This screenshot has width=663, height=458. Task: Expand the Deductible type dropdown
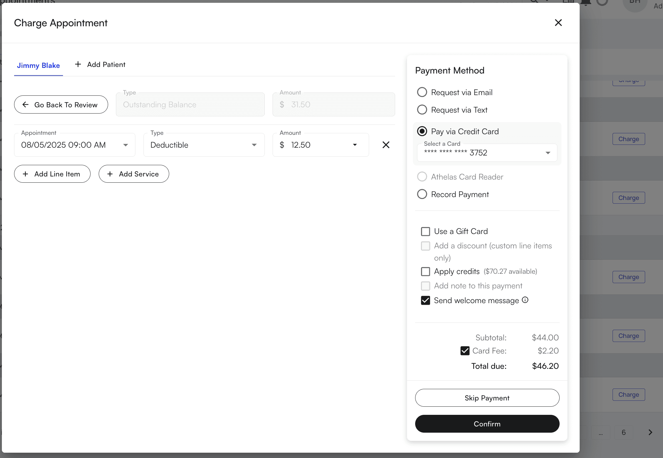(254, 145)
